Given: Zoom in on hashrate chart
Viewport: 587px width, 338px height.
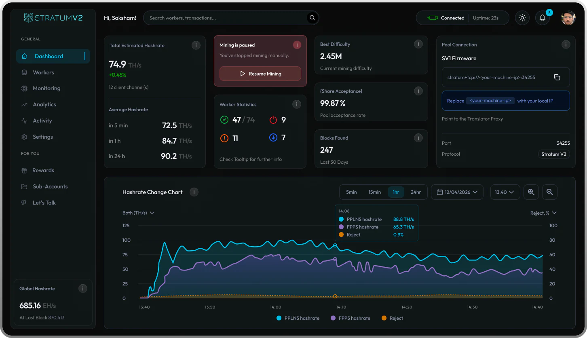Looking at the screenshot, I should pos(531,192).
